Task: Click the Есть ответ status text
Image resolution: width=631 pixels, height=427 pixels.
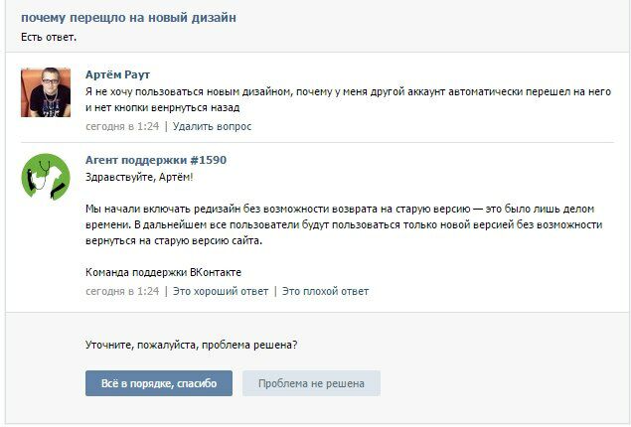Action: (49, 37)
